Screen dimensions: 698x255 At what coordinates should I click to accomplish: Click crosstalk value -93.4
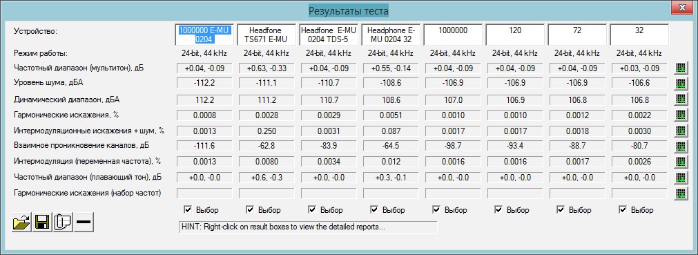click(515, 147)
